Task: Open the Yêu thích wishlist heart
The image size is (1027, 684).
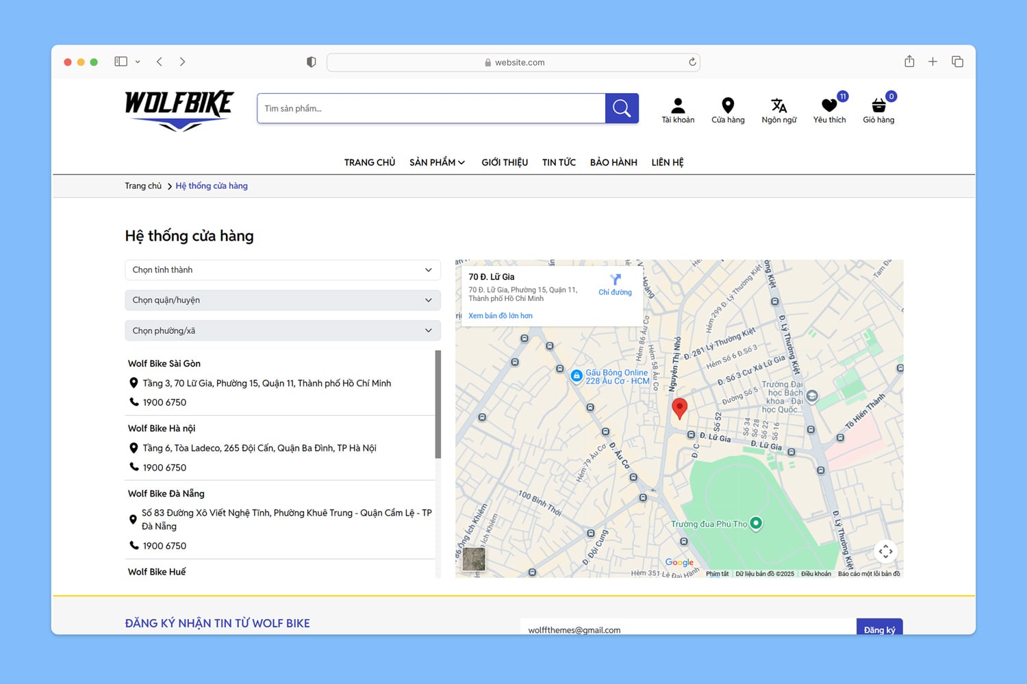Action: (x=829, y=106)
